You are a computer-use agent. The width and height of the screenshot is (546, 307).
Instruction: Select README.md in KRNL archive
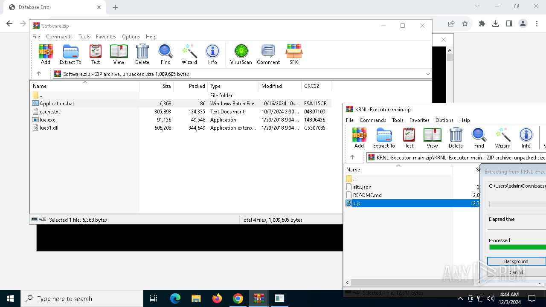(367, 195)
